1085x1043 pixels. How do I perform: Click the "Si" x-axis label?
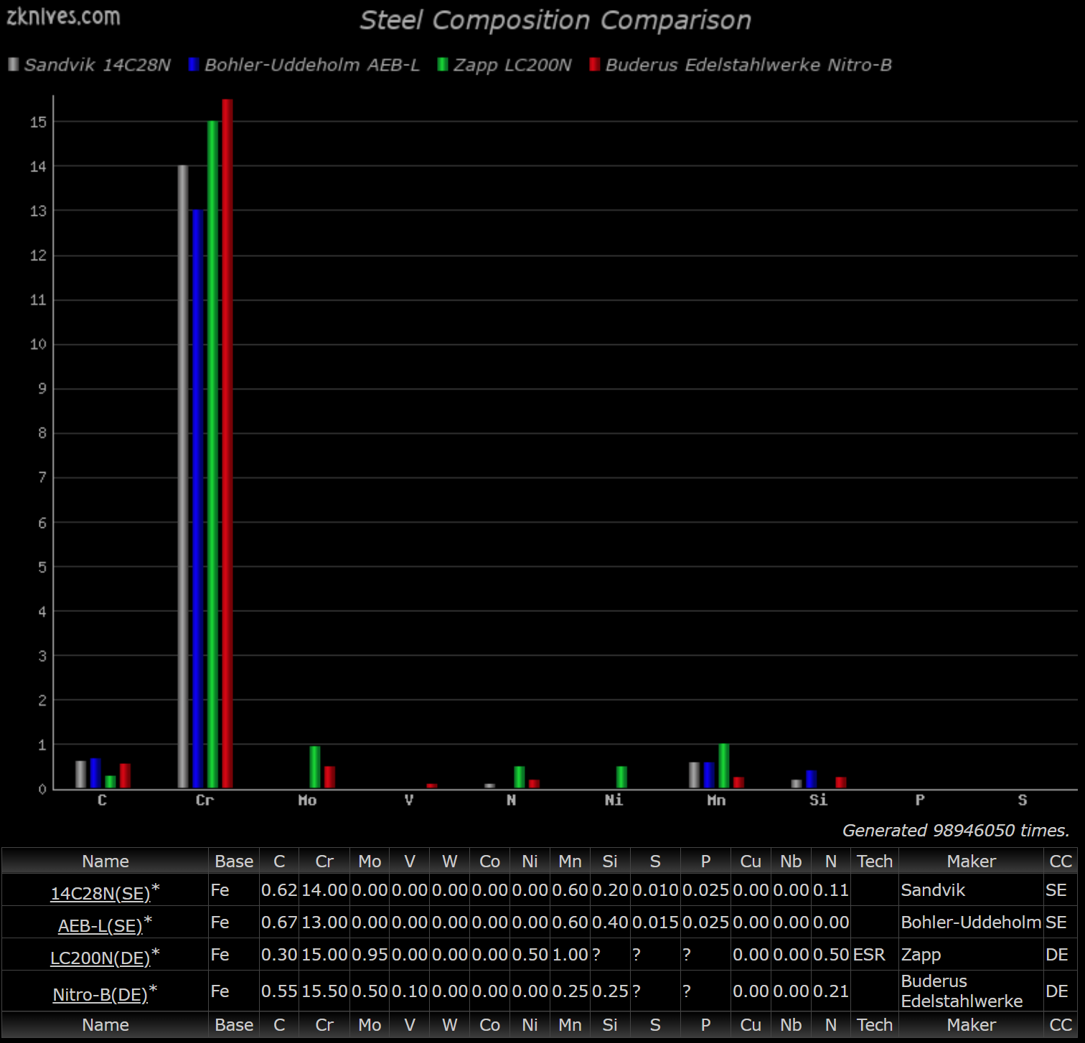[818, 800]
